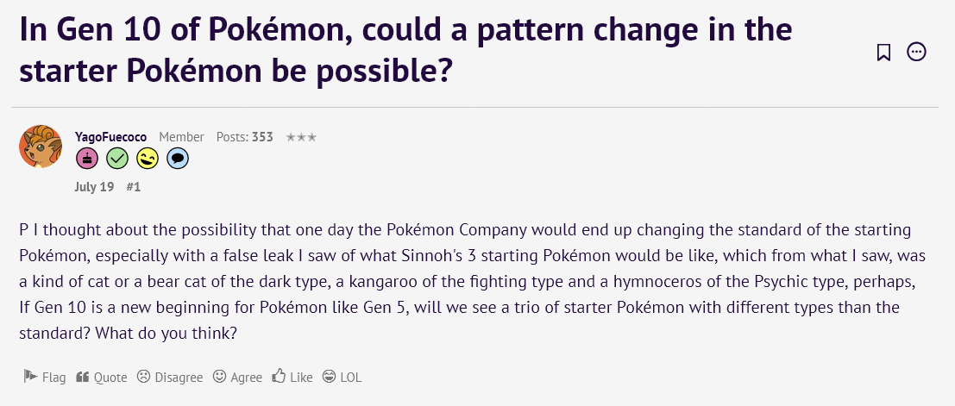Click the quotation marks icon
Screen dimensions: 955x406
[x=83, y=377]
